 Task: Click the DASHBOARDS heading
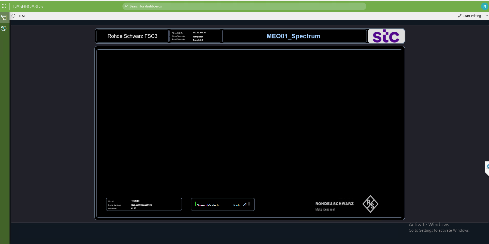click(28, 6)
